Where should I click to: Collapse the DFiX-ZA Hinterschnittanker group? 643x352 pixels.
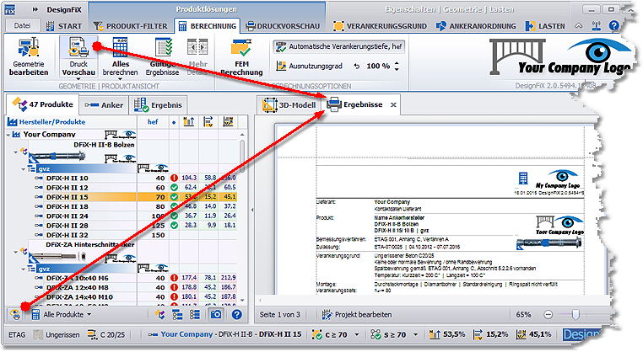tap(15, 252)
